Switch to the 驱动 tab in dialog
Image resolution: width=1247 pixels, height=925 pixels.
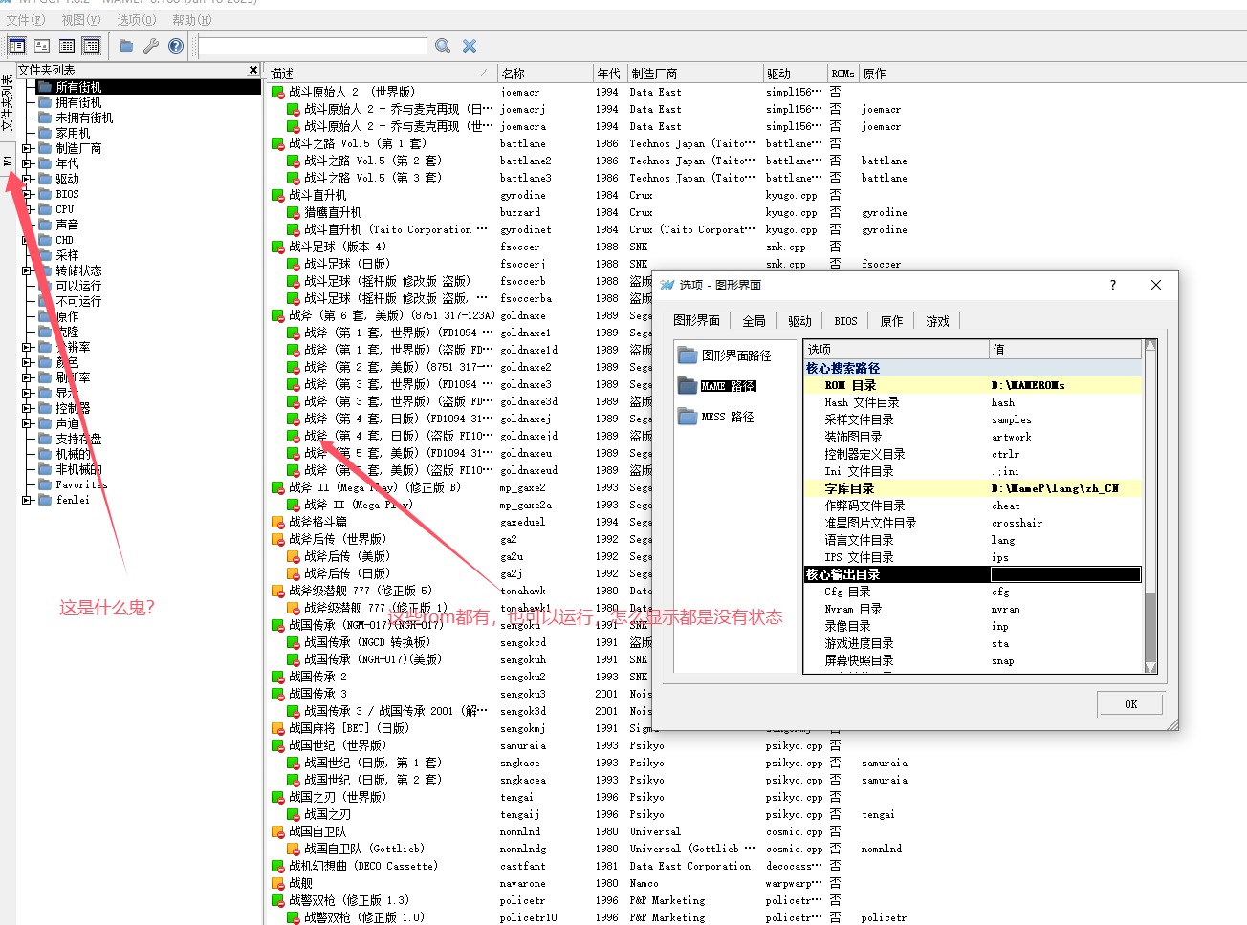[799, 321]
